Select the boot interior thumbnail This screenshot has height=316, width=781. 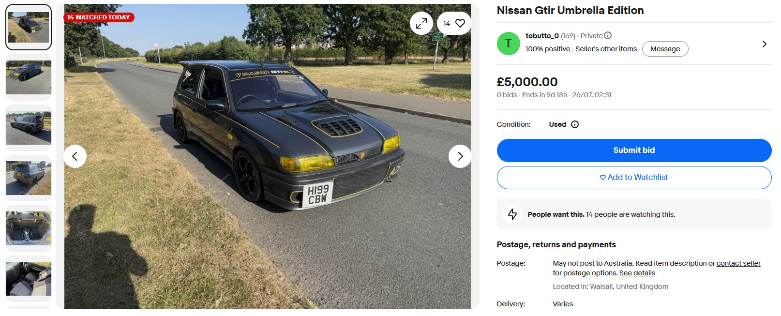(29, 228)
